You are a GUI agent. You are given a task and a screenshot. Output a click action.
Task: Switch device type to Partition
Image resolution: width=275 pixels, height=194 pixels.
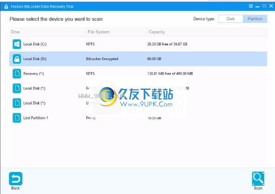tap(255, 19)
